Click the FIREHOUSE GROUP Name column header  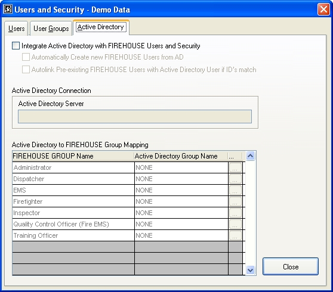point(73,156)
